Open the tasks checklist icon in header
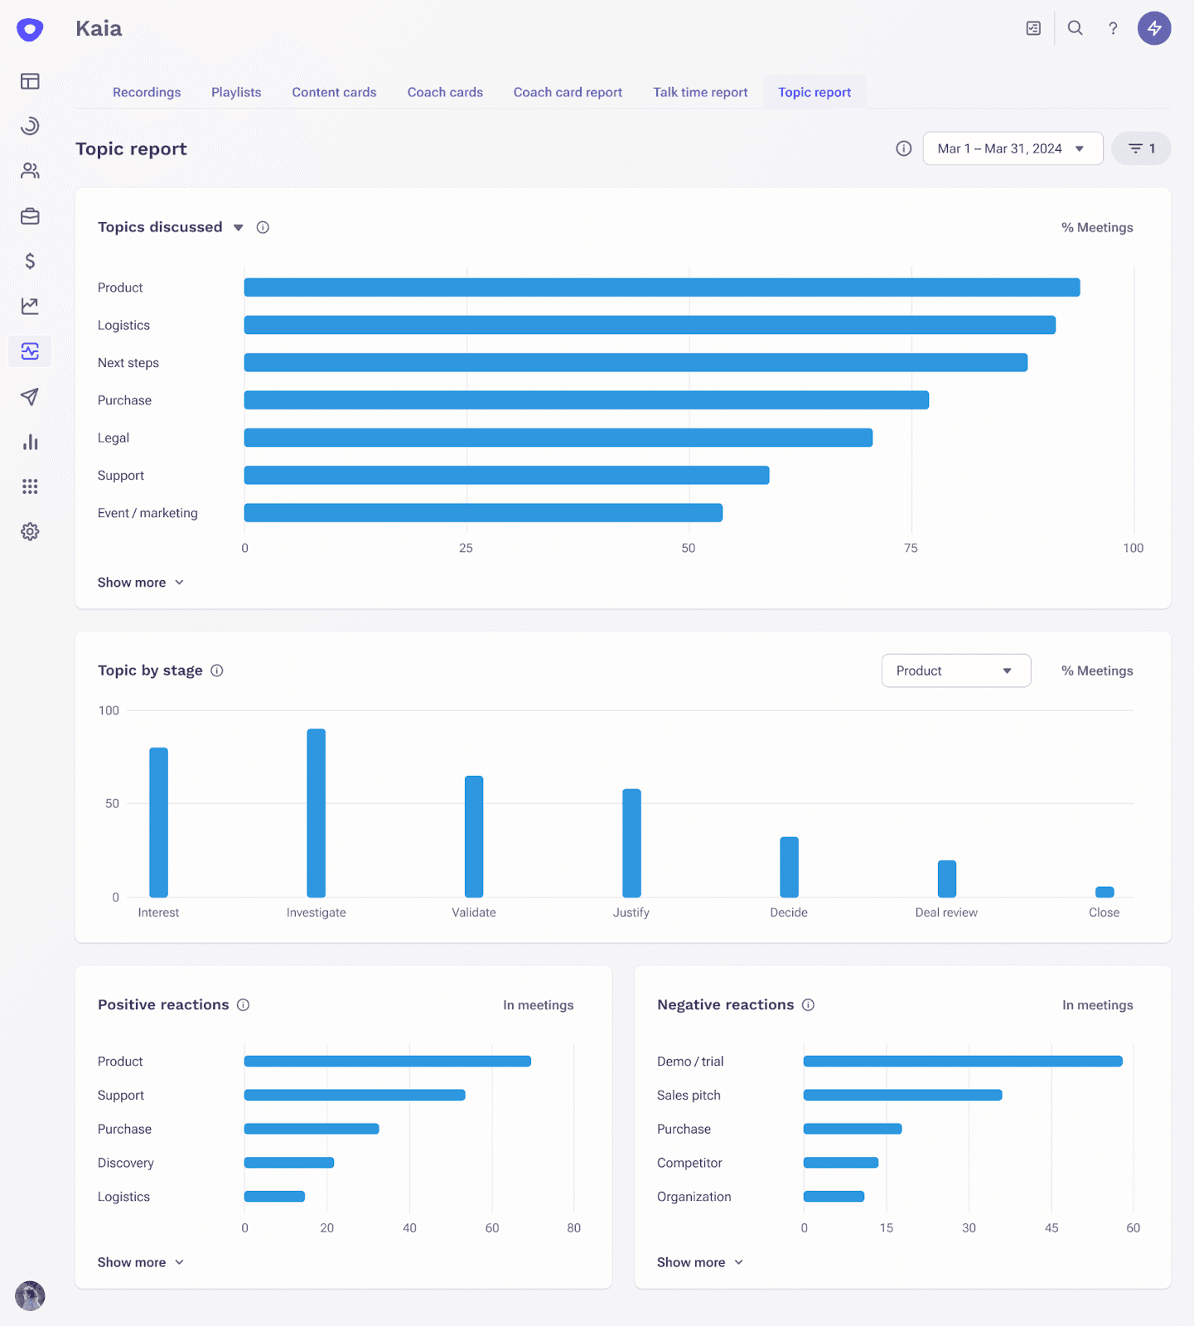Screen dimensions: 1194x1326 [x=1033, y=28]
